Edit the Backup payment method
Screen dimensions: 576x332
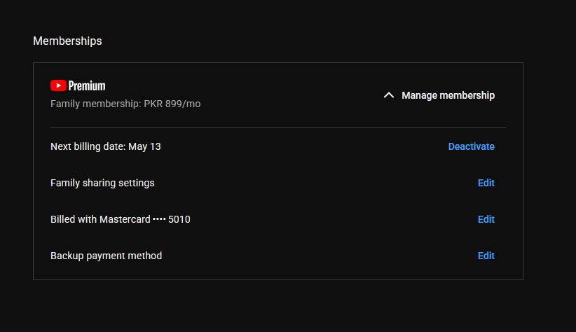click(x=486, y=256)
